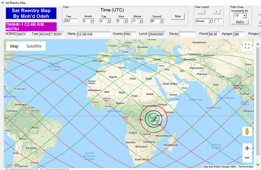Click the North Atlantic Ocean label
Viewport: 261px width, 170px height.
[55, 67]
